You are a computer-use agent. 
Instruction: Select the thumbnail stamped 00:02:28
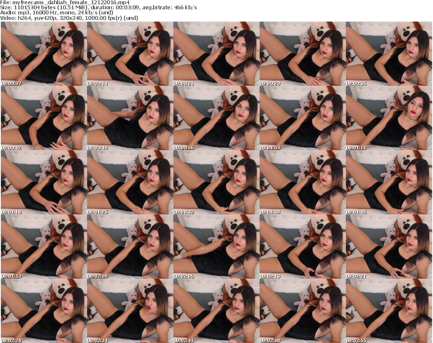(44, 311)
